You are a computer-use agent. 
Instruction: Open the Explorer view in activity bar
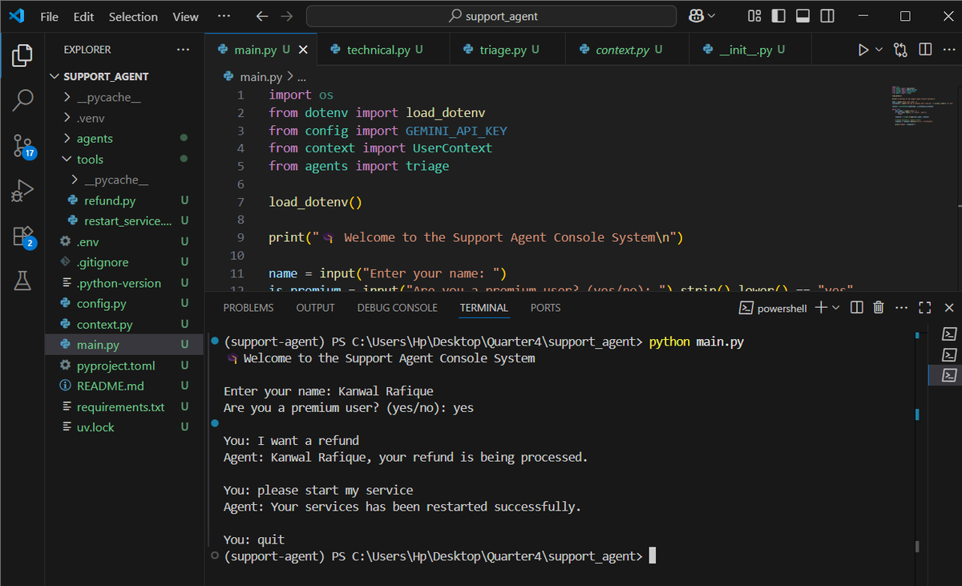click(22, 55)
